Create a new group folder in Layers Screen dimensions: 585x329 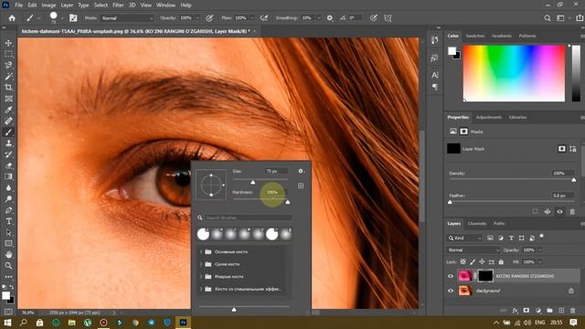(549, 311)
